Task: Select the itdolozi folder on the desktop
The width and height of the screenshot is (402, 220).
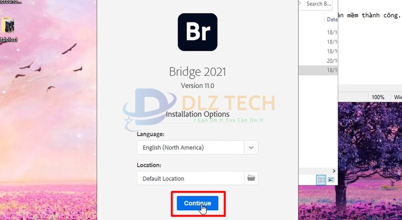Action: tap(8, 29)
